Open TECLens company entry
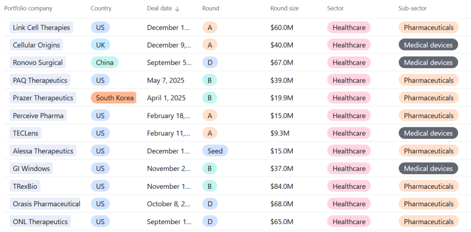Screen dimensions: 471x232 [26, 133]
